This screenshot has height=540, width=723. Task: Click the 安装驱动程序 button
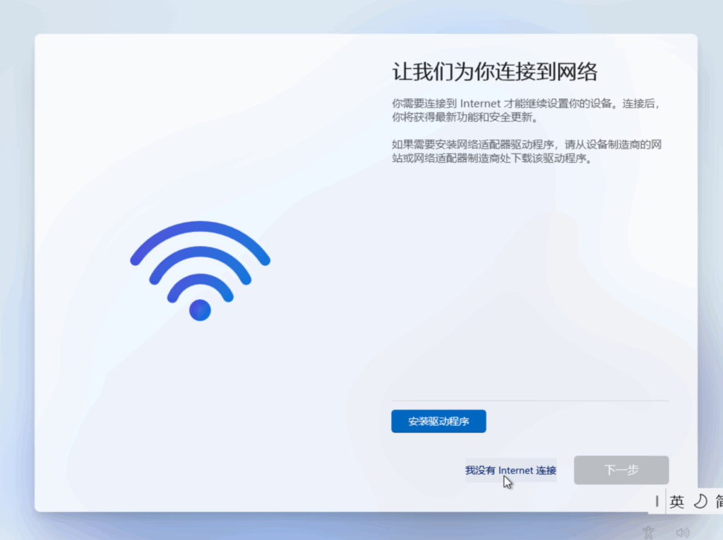[x=438, y=421]
